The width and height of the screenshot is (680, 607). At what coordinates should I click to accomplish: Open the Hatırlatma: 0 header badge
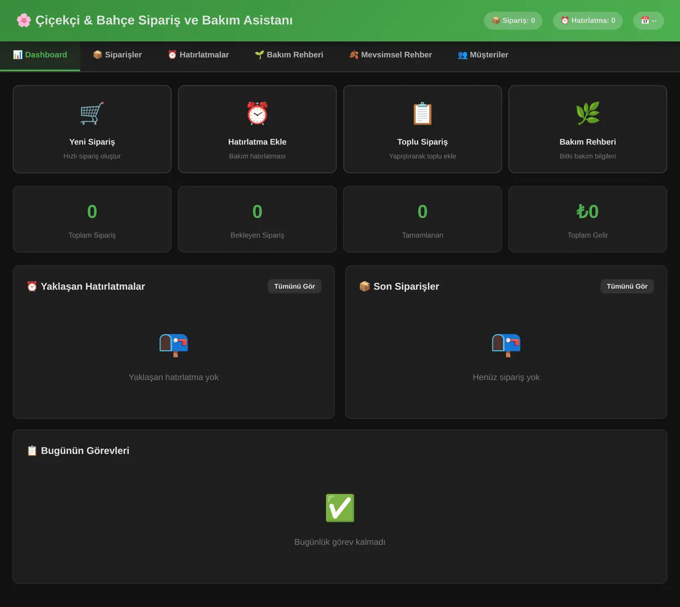pos(588,20)
